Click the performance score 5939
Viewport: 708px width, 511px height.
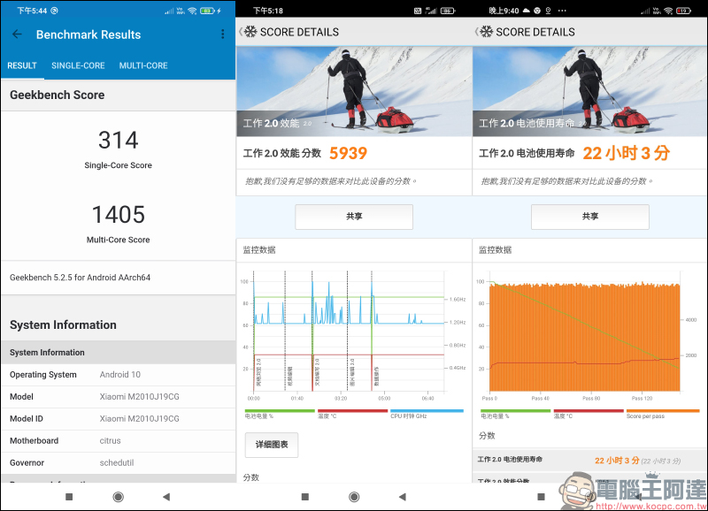click(348, 153)
